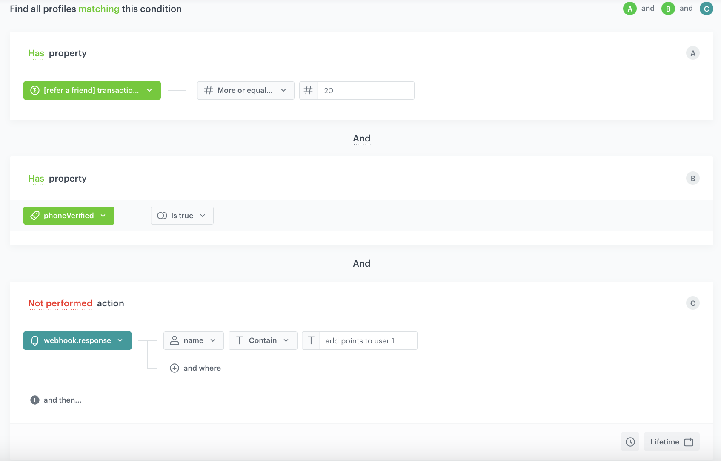721x461 pixels.
Task: Click the plus icon next to "and where"
Action: pos(175,368)
